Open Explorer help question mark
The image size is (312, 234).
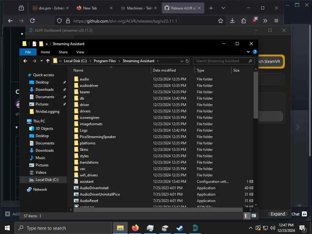click(255, 52)
